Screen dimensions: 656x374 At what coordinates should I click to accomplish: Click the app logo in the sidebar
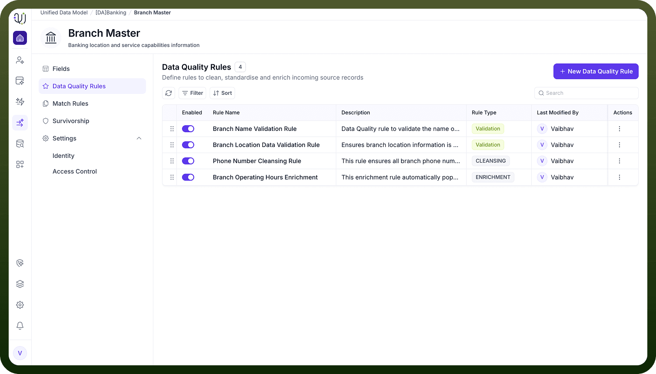[20, 18]
